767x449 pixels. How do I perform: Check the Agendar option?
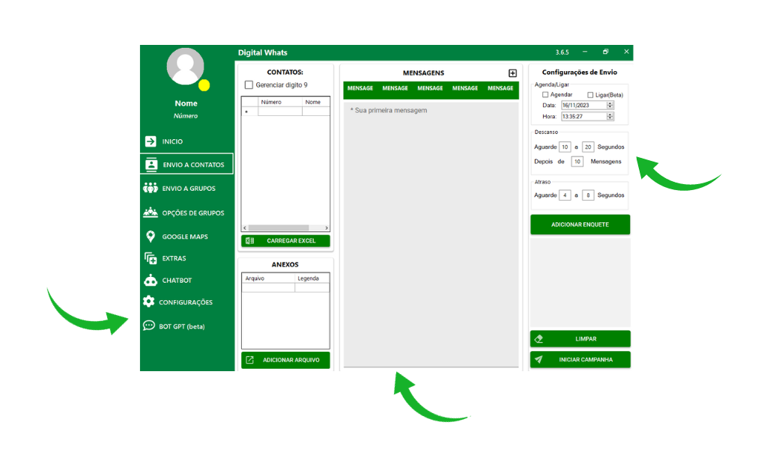[545, 95]
